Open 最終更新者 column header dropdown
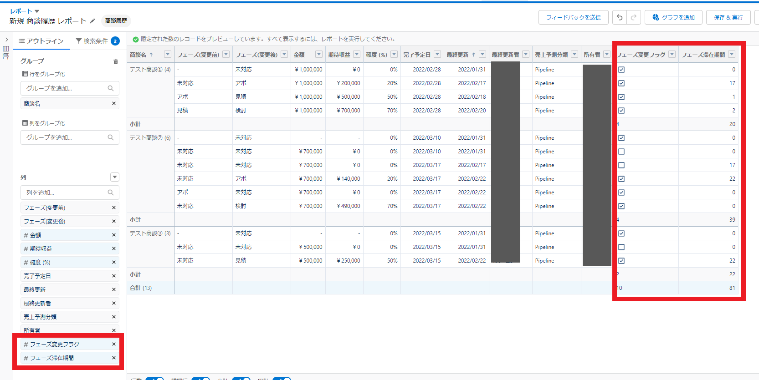 coord(526,54)
